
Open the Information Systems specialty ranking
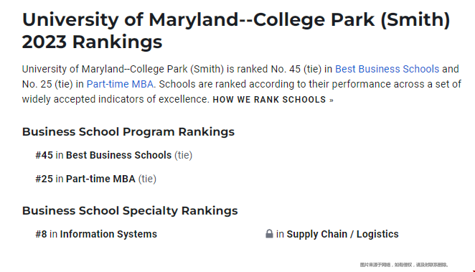[x=108, y=234]
